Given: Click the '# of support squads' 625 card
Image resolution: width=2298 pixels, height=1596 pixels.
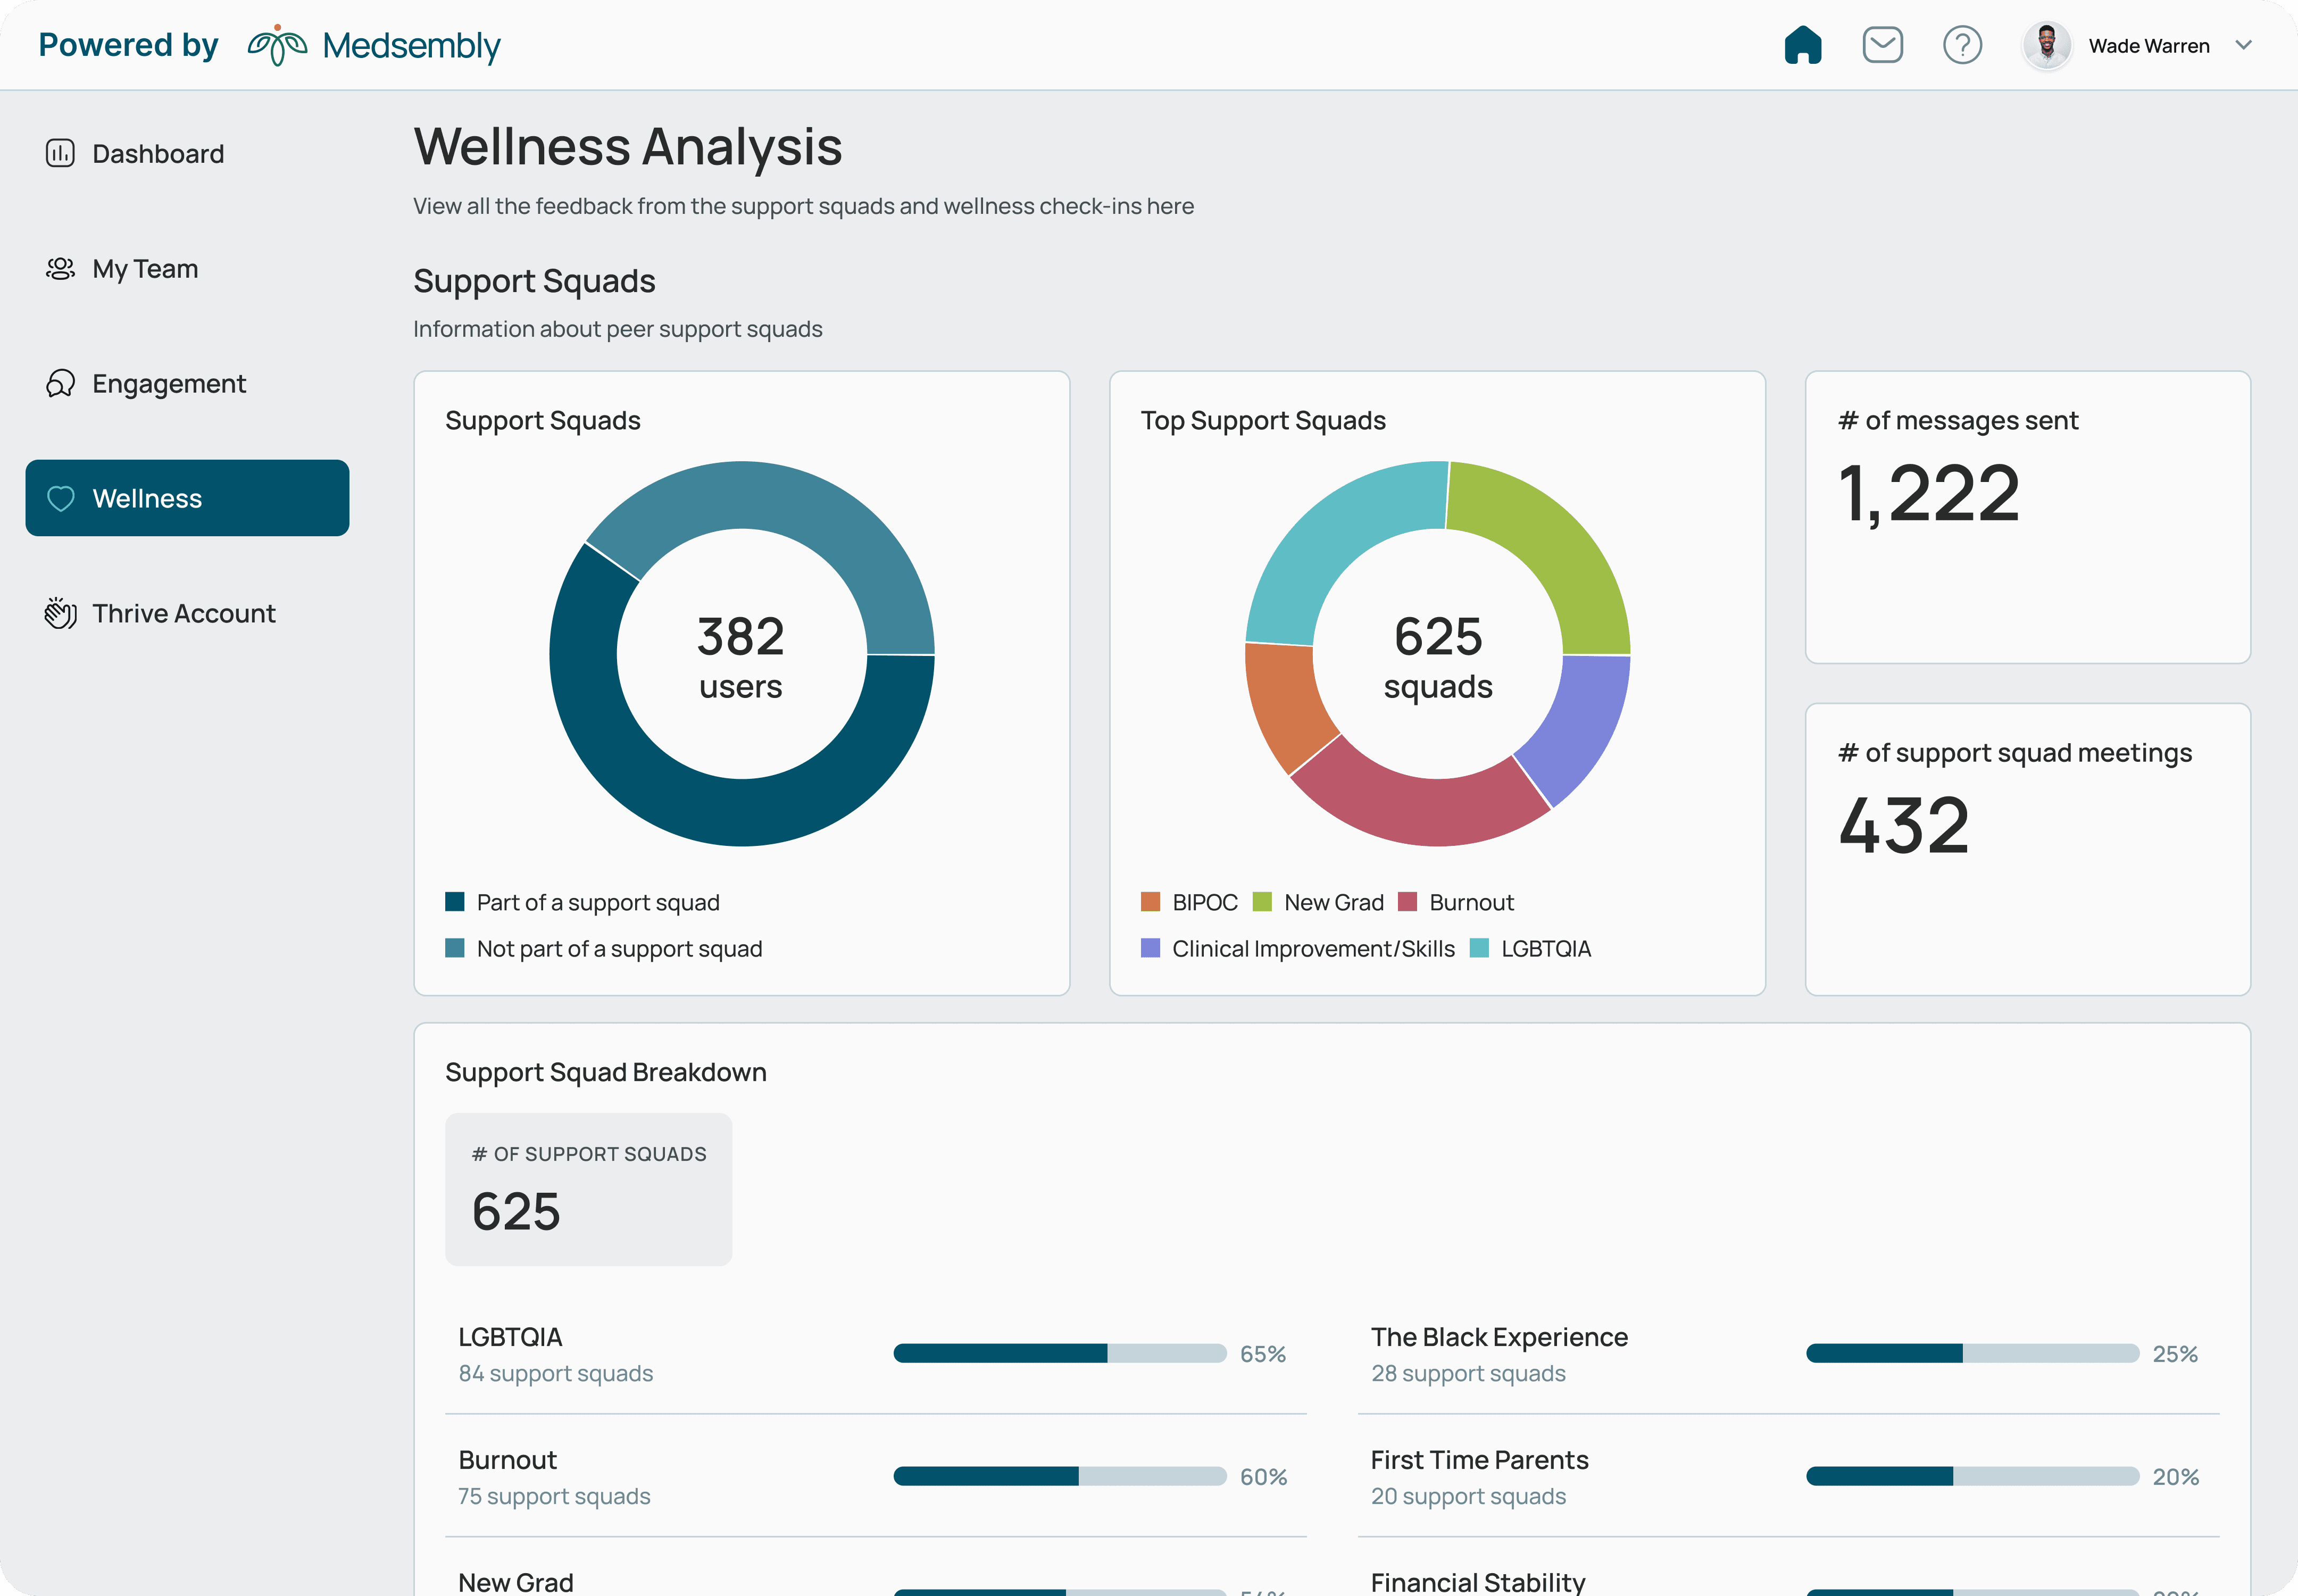Looking at the screenshot, I should pyautogui.click(x=588, y=1189).
